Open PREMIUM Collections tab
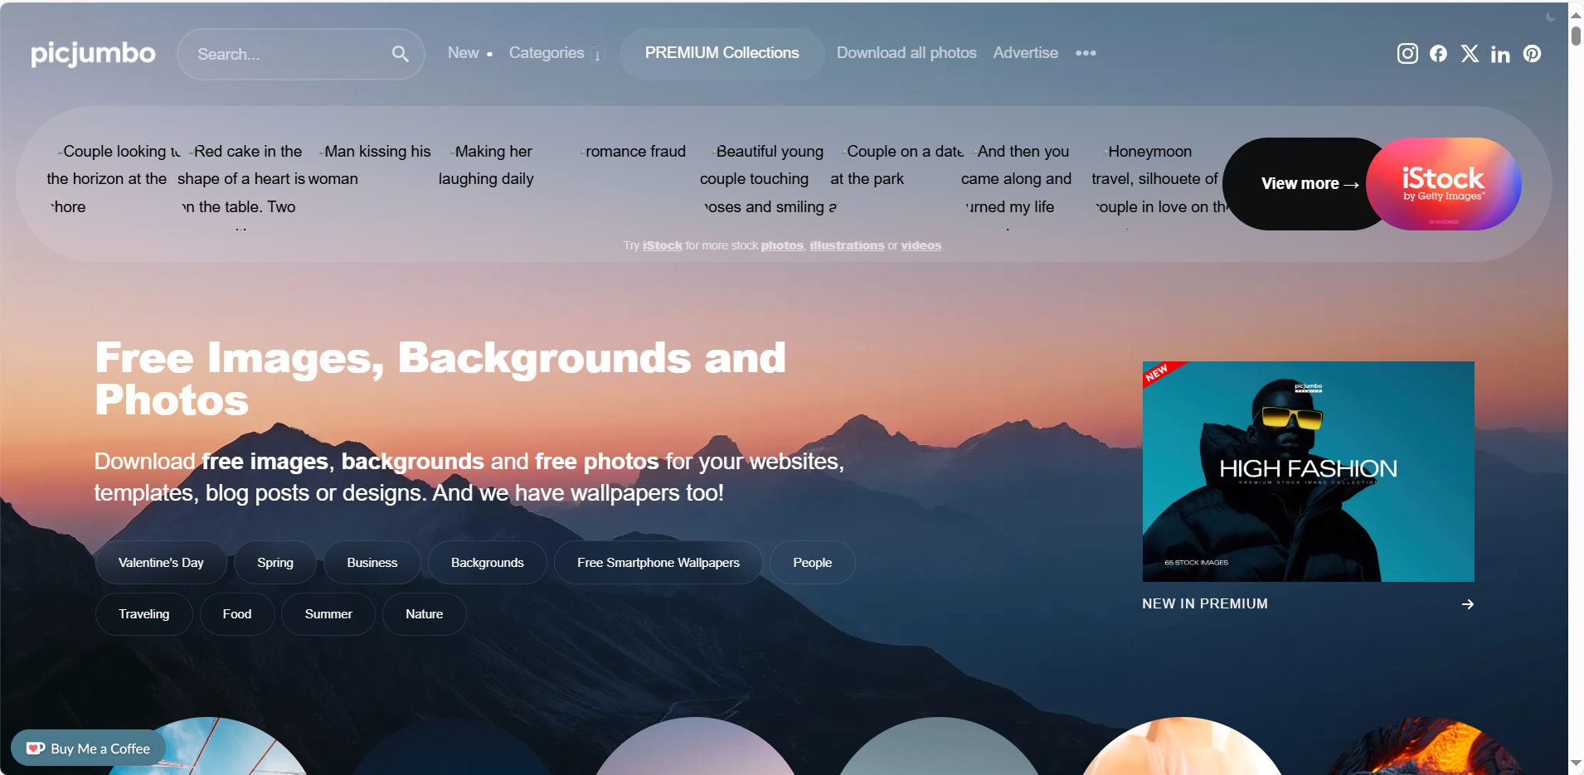1584x775 pixels. tap(722, 53)
